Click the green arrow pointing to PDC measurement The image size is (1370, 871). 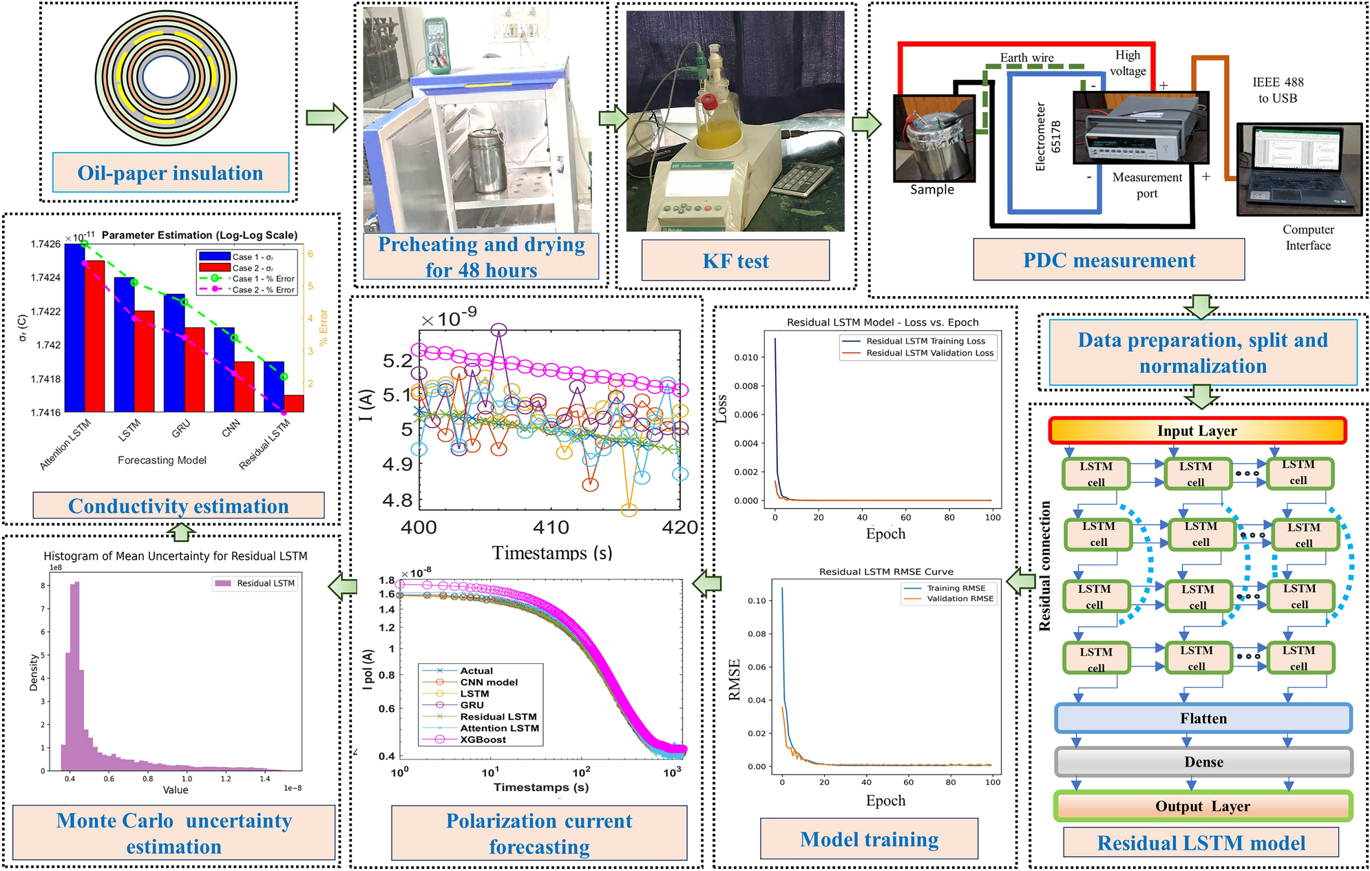pos(866,125)
